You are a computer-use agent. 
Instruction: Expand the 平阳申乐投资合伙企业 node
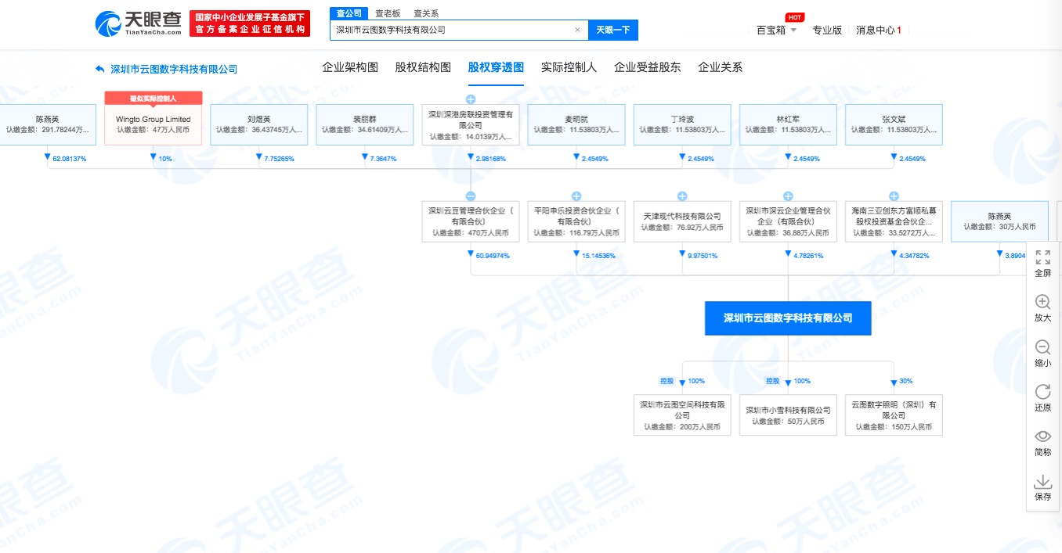[576, 196]
